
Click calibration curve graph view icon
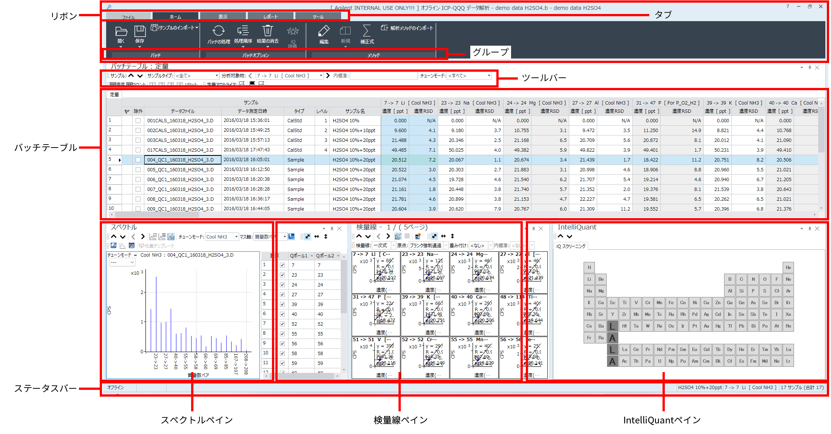click(x=398, y=236)
